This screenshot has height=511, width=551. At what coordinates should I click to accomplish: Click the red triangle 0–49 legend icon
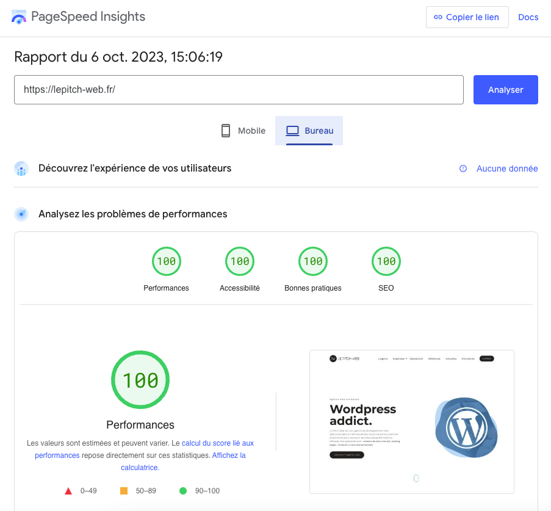point(68,491)
